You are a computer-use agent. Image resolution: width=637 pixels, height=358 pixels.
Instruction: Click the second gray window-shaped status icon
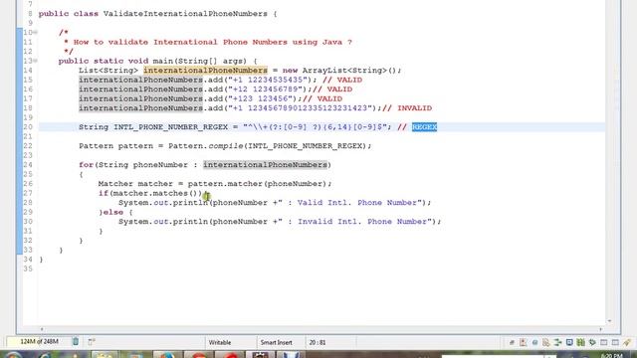615,342
